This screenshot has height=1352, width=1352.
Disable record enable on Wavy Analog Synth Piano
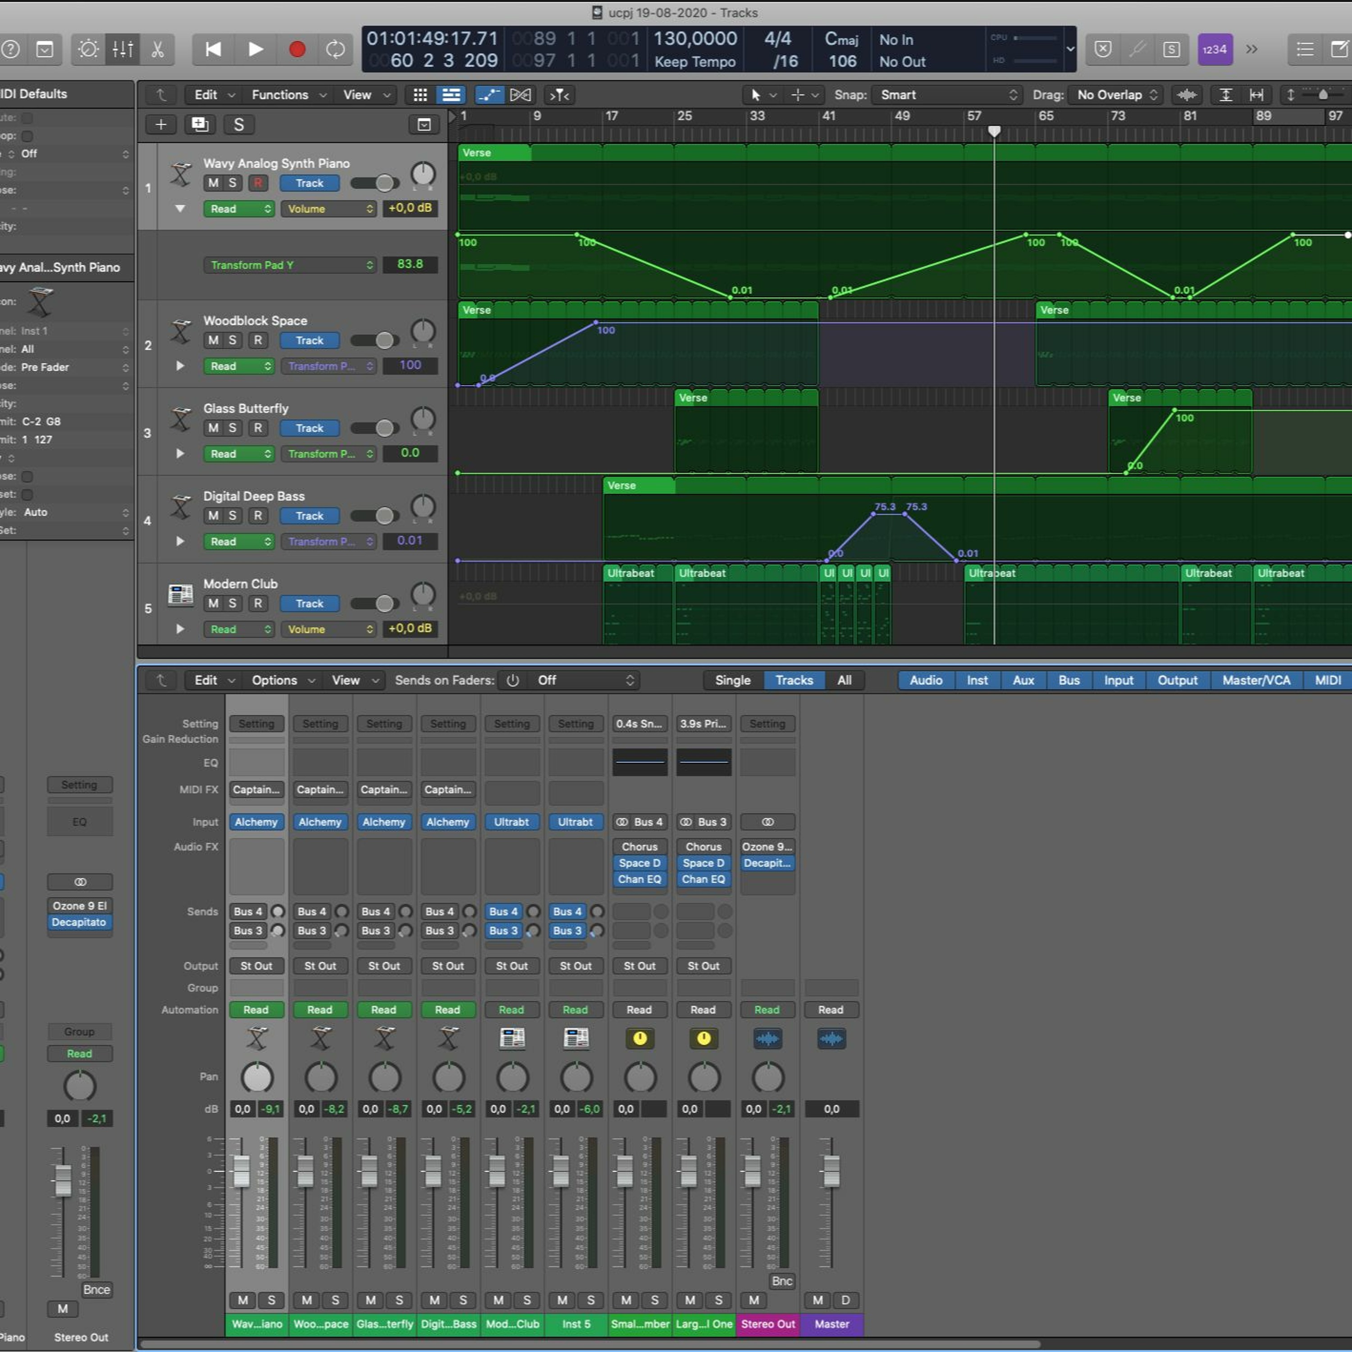[x=257, y=183]
